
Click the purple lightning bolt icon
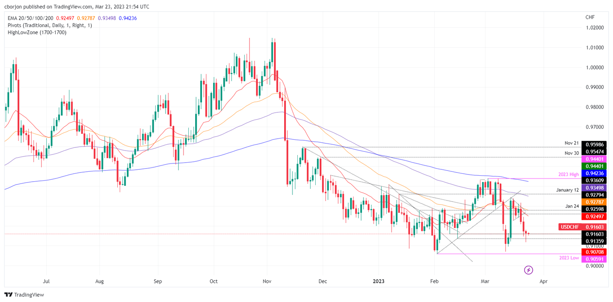click(529, 270)
